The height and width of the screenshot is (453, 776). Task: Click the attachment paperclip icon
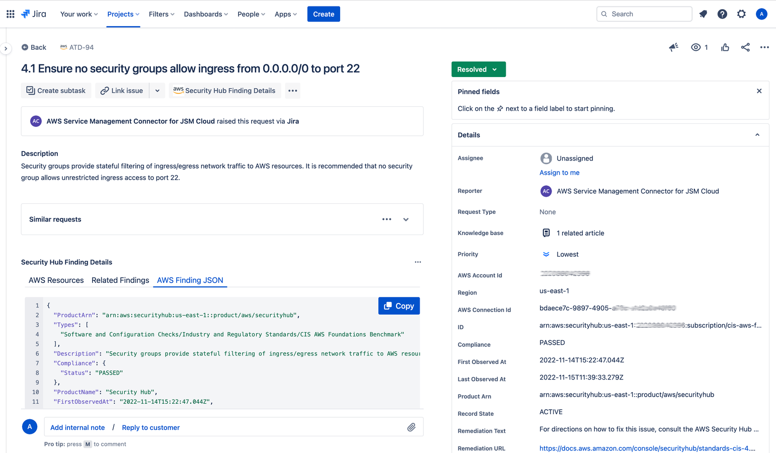pos(411,427)
